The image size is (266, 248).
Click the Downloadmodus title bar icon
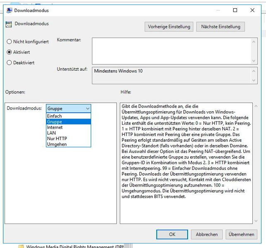pyautogui.click(x=9, y=10)
